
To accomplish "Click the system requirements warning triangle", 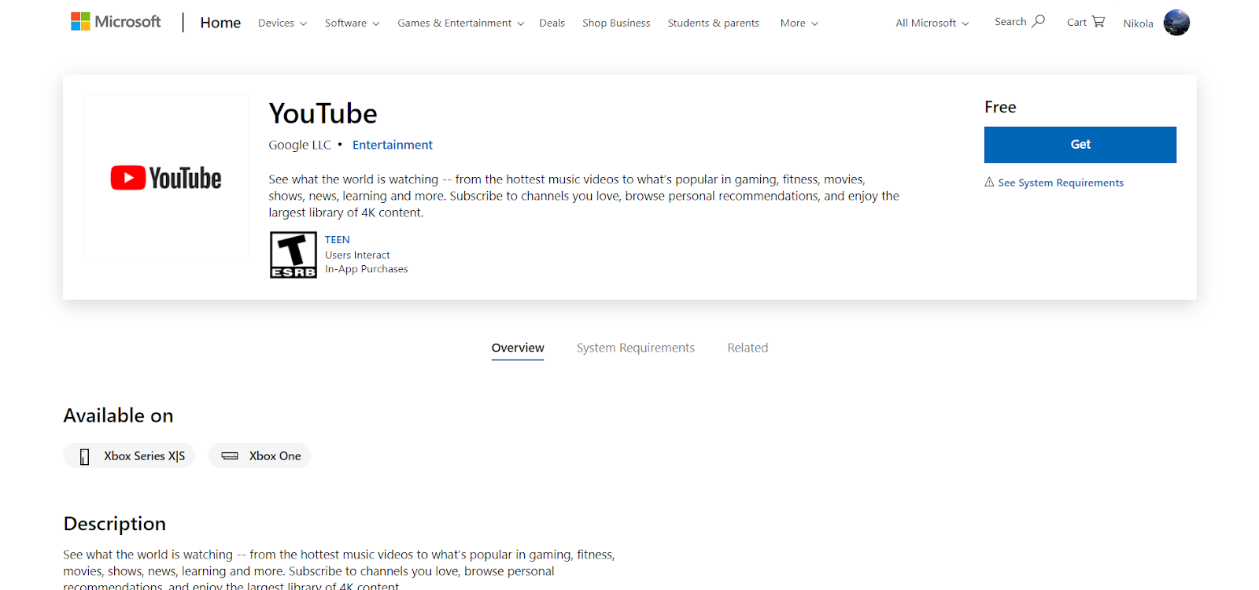I will point(989,182).
